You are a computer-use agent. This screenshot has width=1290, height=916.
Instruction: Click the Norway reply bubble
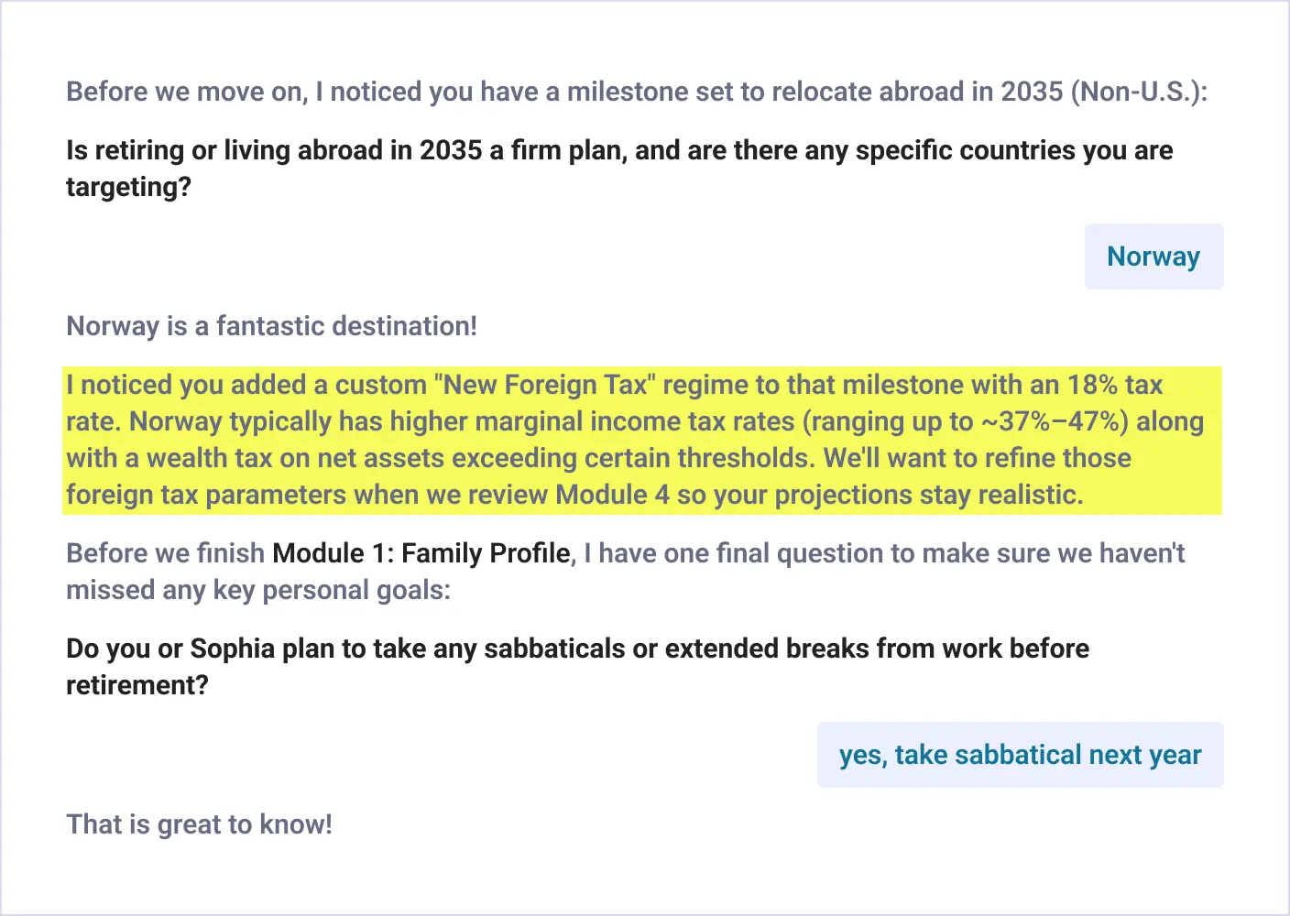coord(1153,256)
